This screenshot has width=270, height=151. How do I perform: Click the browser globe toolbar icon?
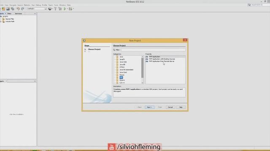click(50, 9)
